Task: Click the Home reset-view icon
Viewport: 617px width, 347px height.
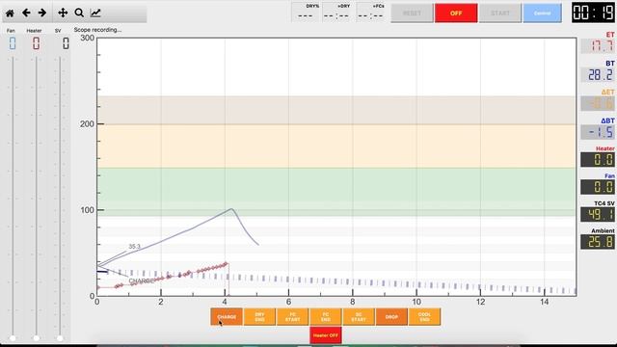Action: (x=10, y=13)
